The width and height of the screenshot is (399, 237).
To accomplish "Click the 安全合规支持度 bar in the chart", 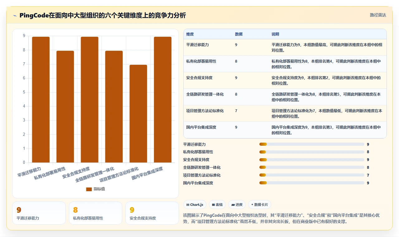I will pos(89,100).
